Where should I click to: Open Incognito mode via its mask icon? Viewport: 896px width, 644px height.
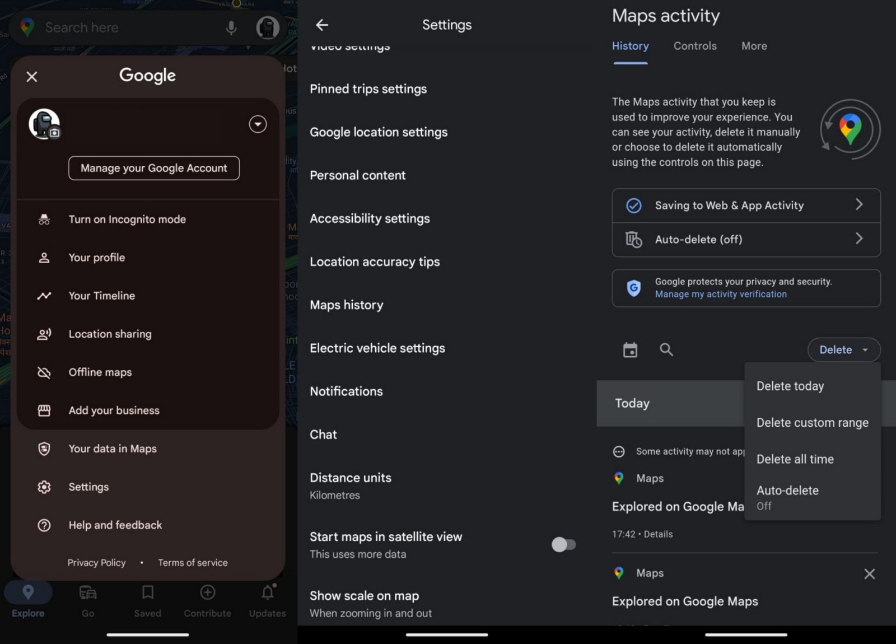[44, 219]
